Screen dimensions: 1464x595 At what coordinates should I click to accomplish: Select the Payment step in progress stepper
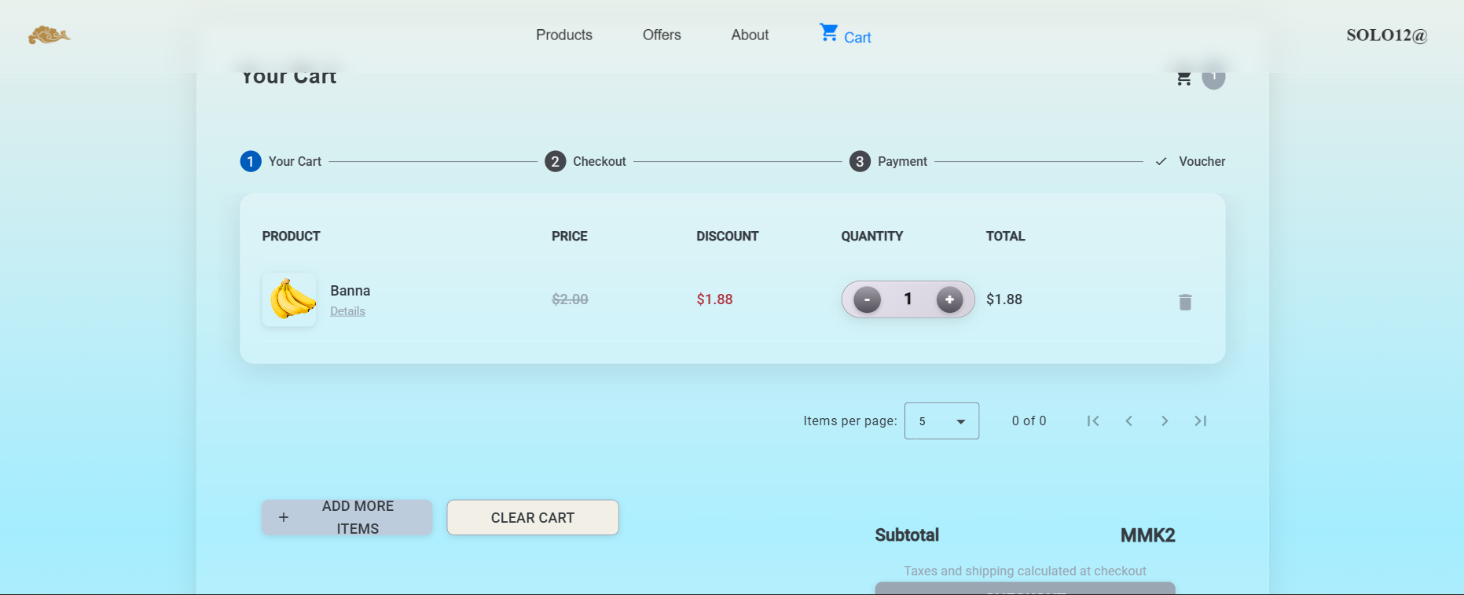[889, 161]
